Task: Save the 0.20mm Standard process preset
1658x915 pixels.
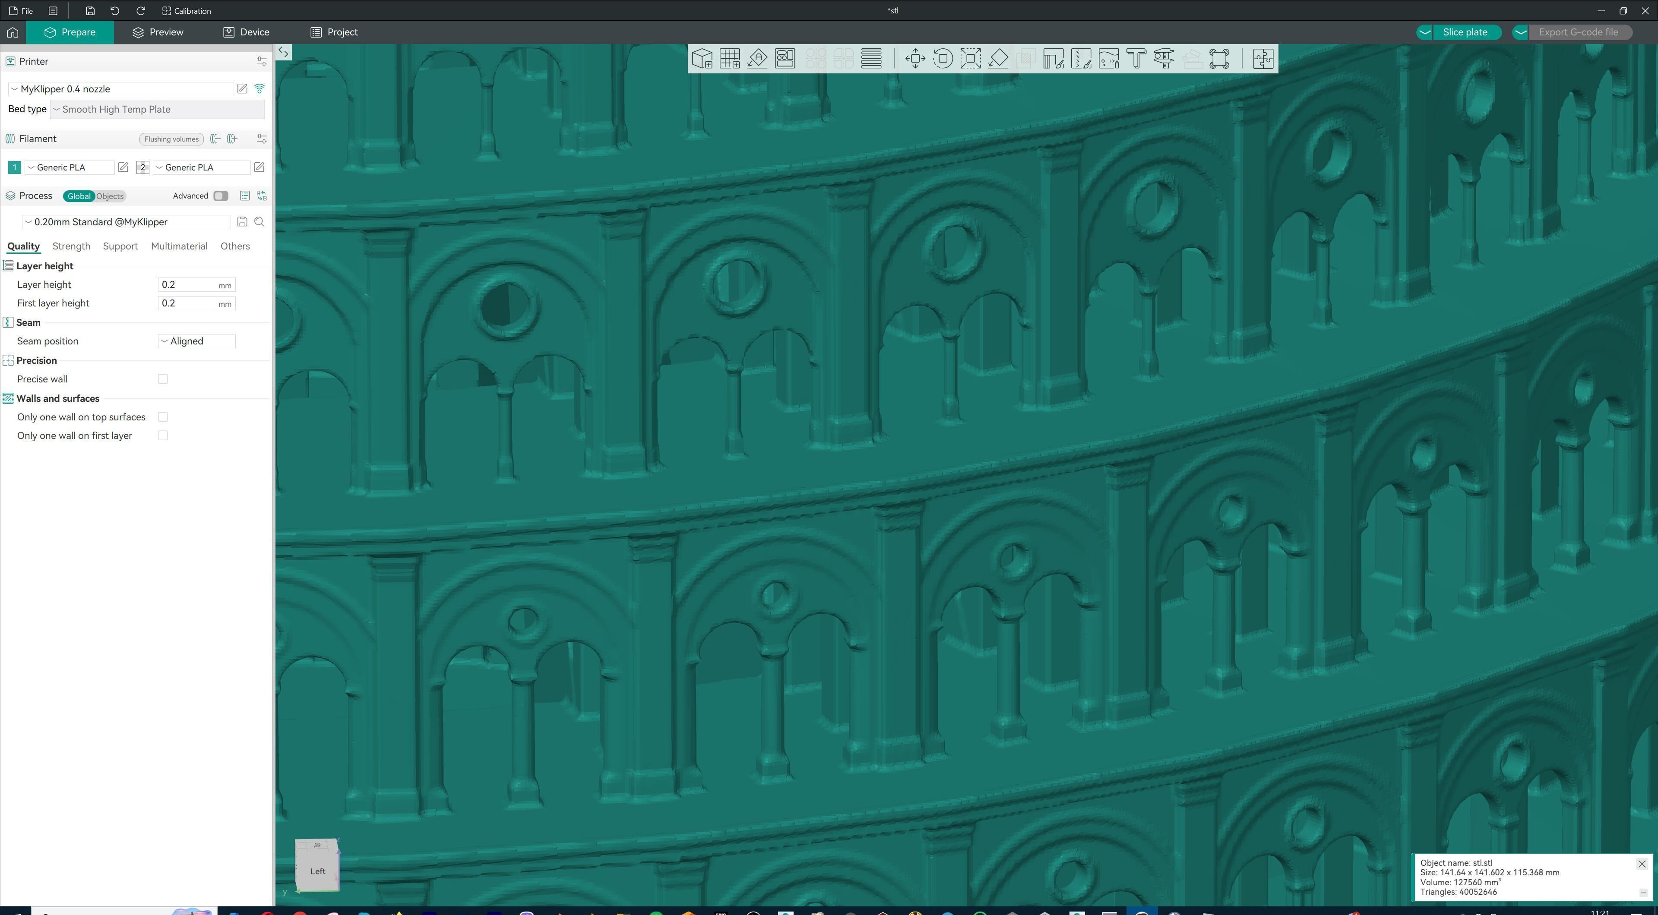Action: click(242, 221)
